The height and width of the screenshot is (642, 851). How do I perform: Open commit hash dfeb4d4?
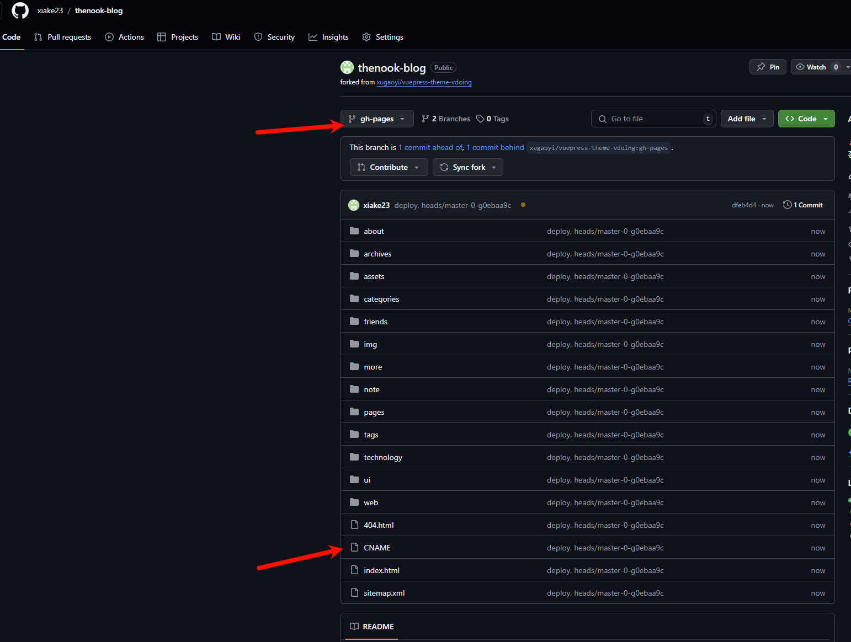[x=744, y=205]
